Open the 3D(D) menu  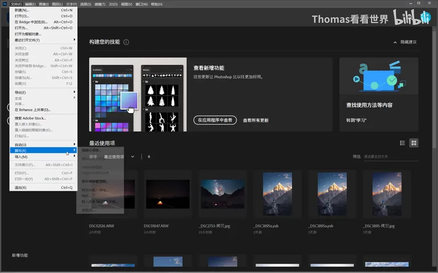tap(113, 4)
